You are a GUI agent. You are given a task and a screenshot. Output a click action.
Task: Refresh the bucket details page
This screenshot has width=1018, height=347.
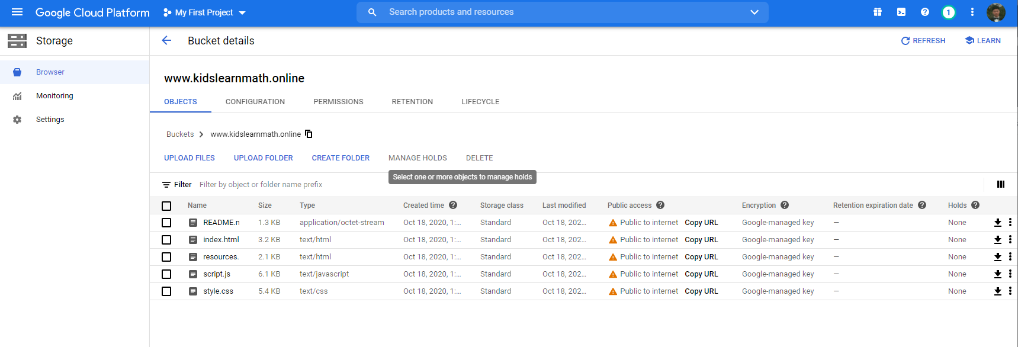click(x=923, y=41)
